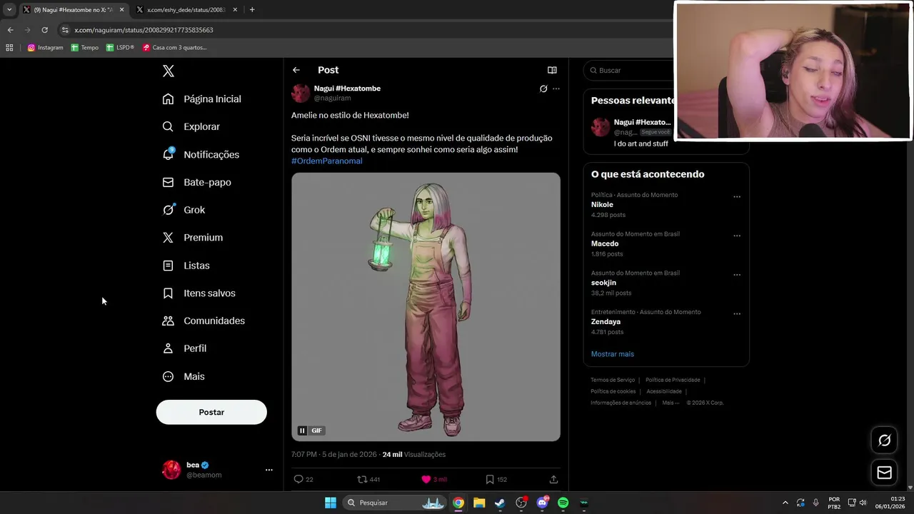This screenshot has height=514, width=914.
Task: Expand the footer Mais menu
Action: click(x=670, y=403)
